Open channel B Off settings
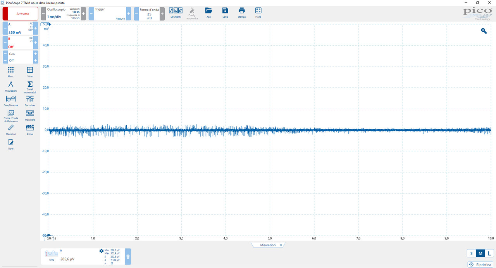Viewport: 496px width, 268px height. coord(20,43)
